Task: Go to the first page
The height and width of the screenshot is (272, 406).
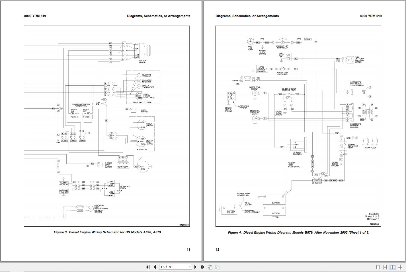Action: click(x=148, y=267)
